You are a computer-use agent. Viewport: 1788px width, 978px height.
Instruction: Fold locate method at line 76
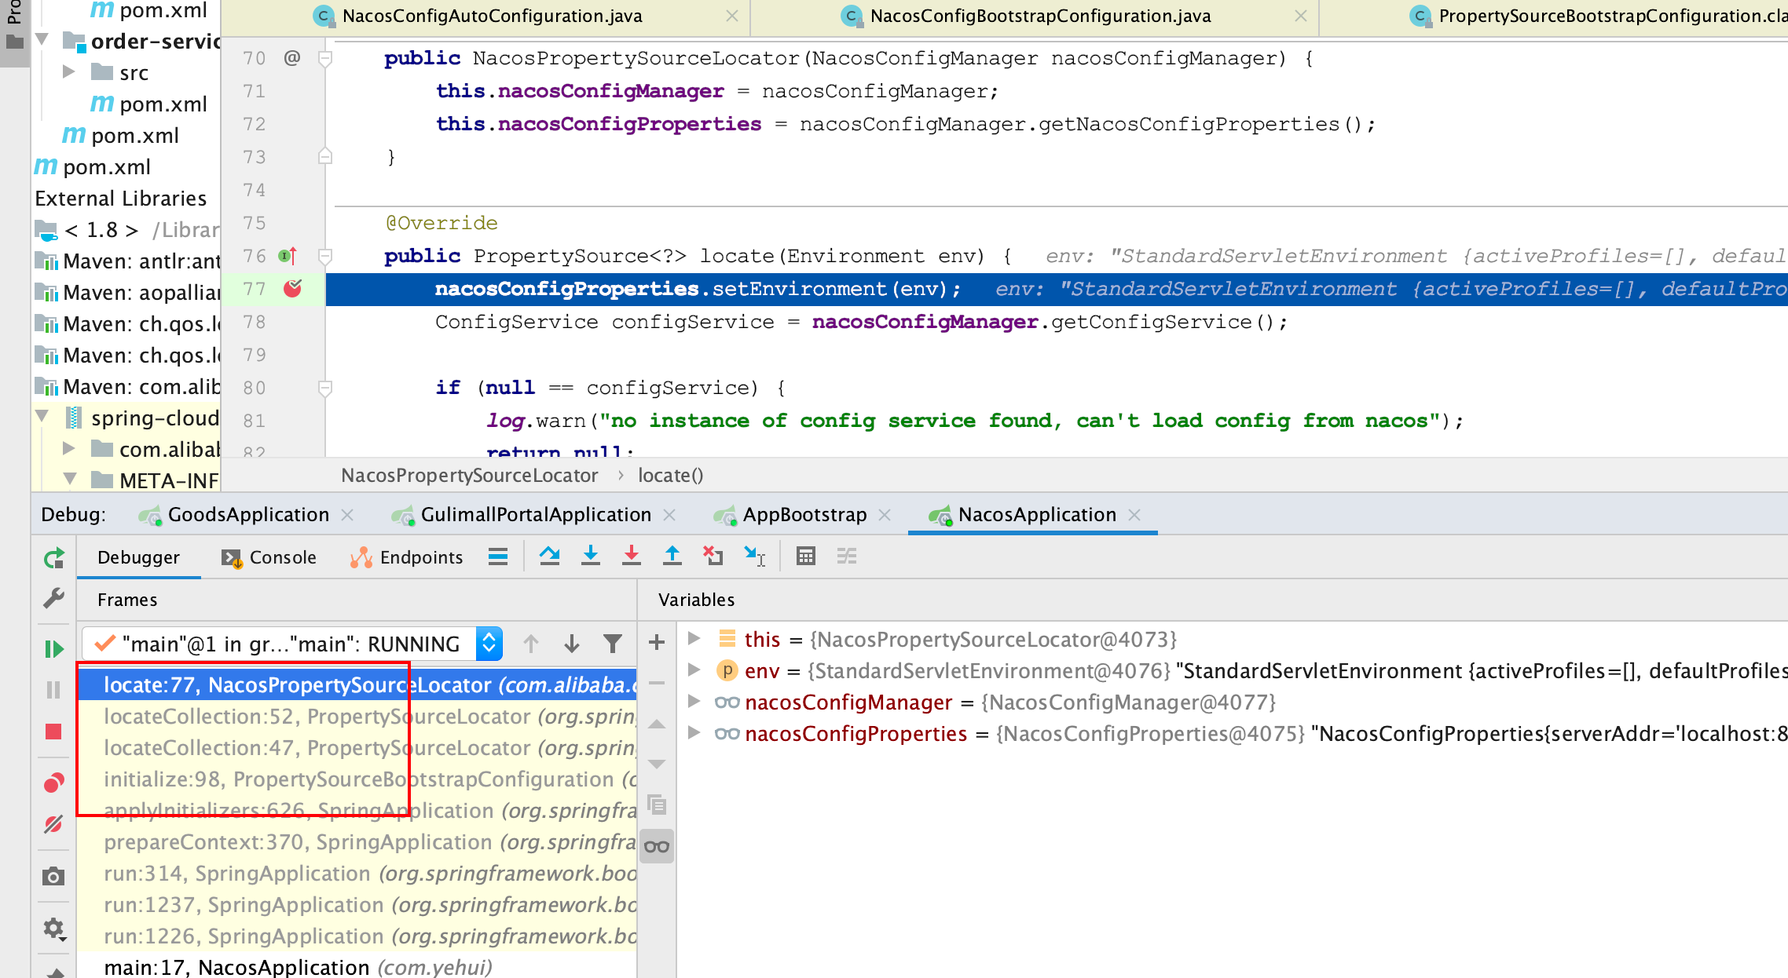pos(324,256)
